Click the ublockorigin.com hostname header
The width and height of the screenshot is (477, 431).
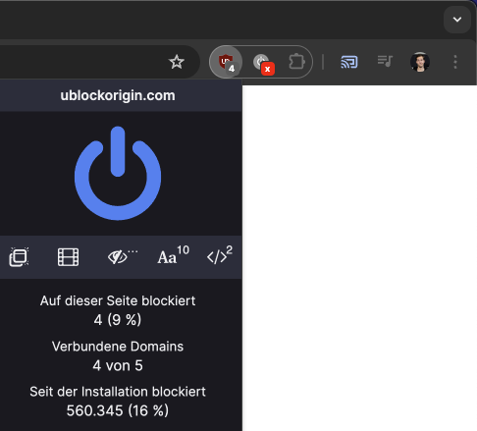click(118, 95)
